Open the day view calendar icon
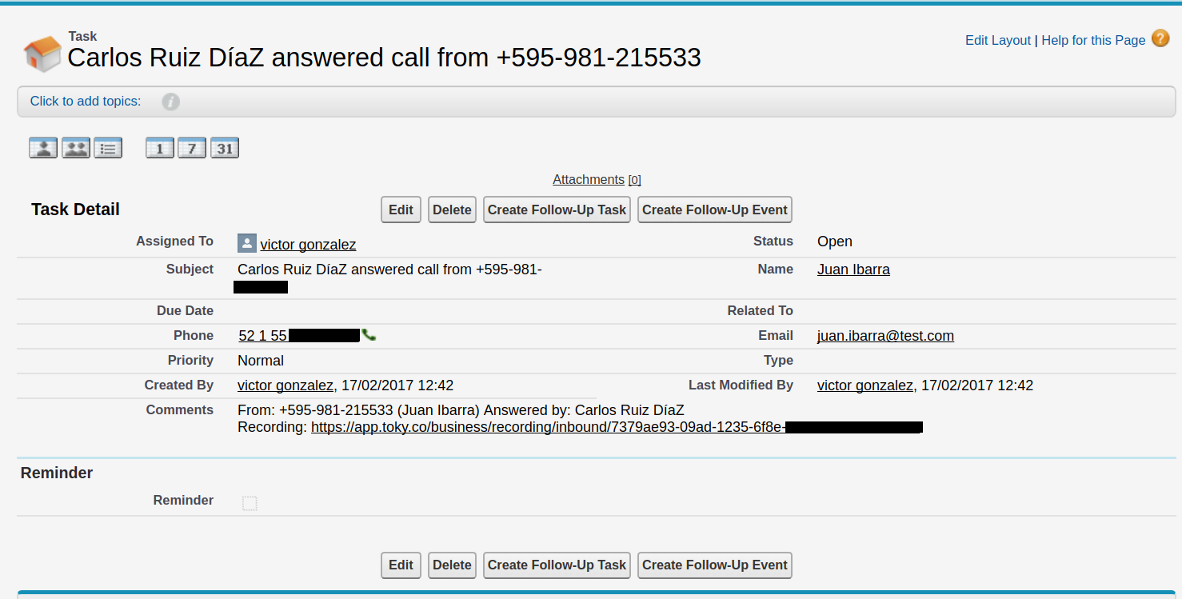The image size is (1182, 599). 160,148
